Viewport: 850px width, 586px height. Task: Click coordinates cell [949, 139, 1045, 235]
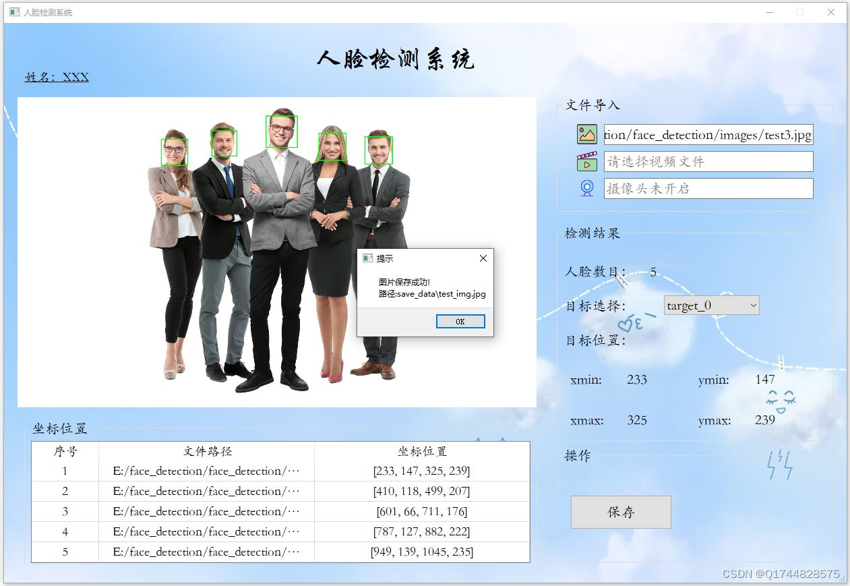tap(422, 552)
